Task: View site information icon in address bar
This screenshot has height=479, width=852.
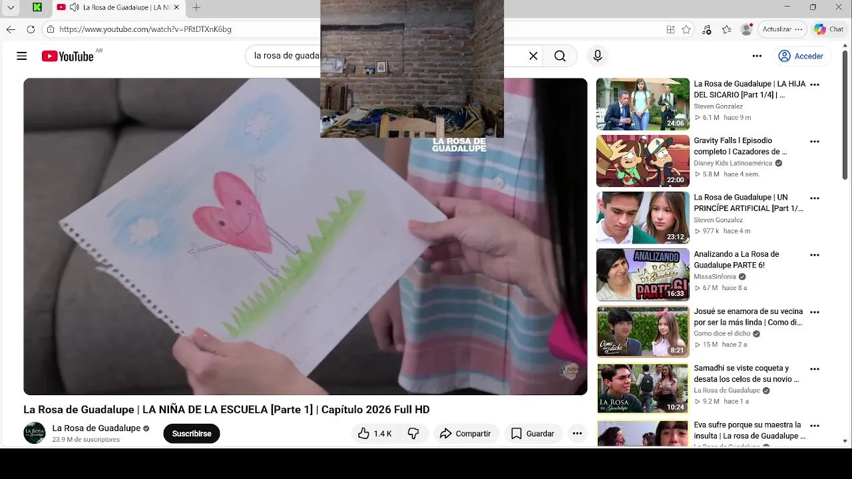Action: [51, 29]
